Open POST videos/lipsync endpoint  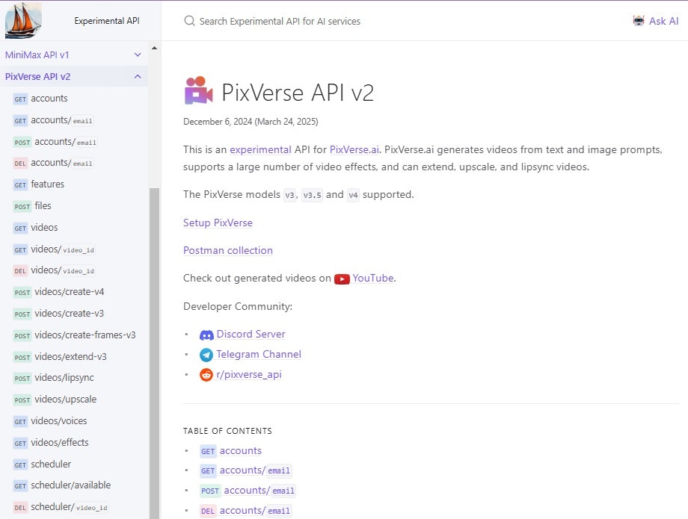[x=54, y=378]
